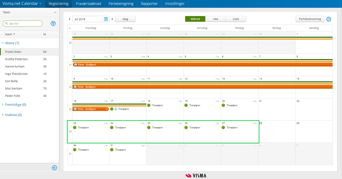Image resolution: width=342 pixels, height=179 pixels.
Task: Select employee Peder Folle
Action: pos(29,96)
